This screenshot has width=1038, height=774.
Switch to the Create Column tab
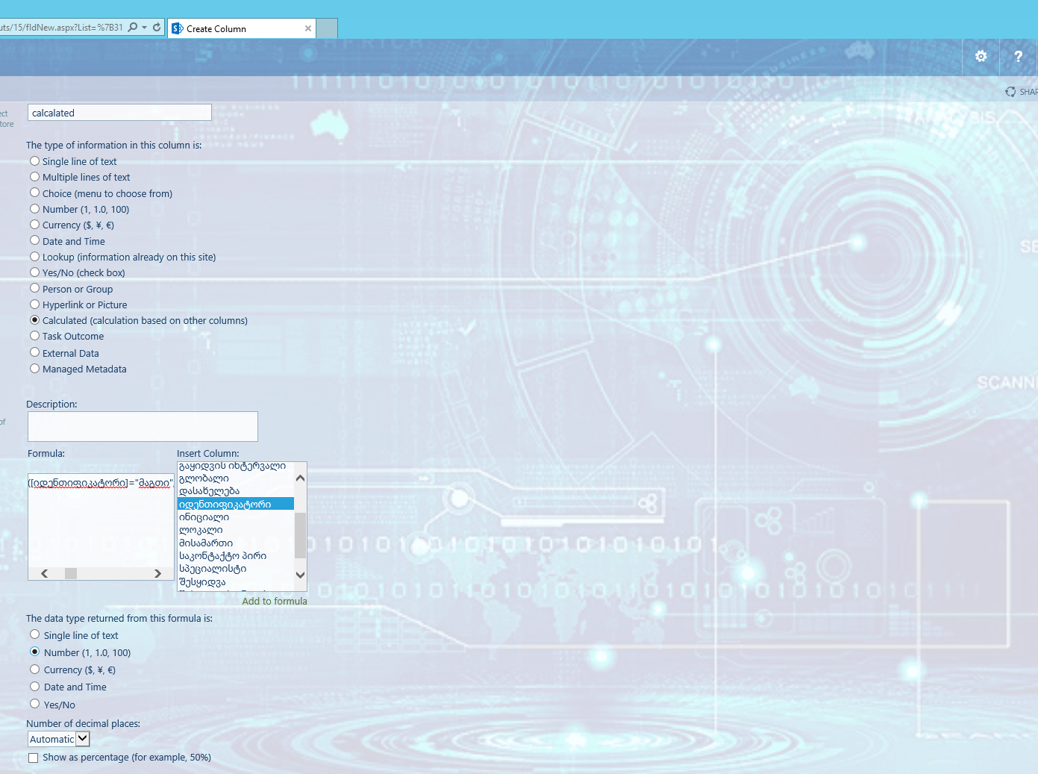click(x=242, y=28)
